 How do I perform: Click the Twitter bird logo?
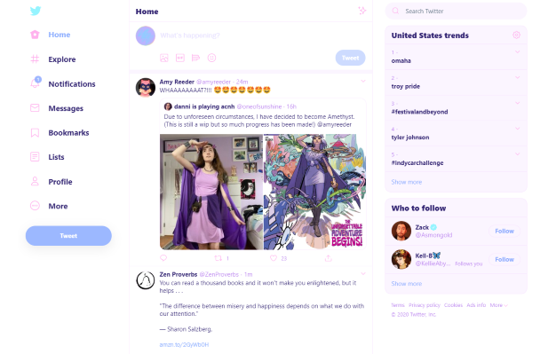click(x=36, y=11)
